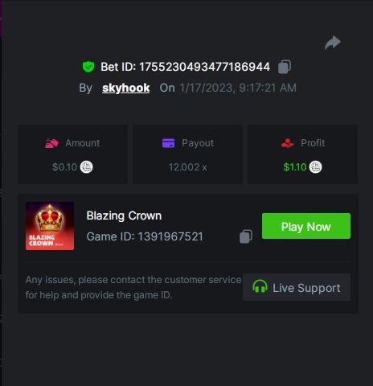Click the green verified shield icon
Image resolution: width=373 pixels, height=386 pixels.
click(x=88, y=67)
